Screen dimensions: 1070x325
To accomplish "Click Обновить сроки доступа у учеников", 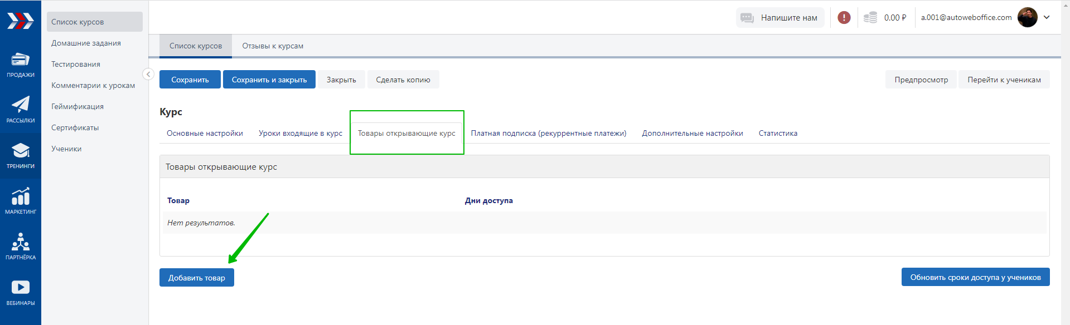I will 975,277.
